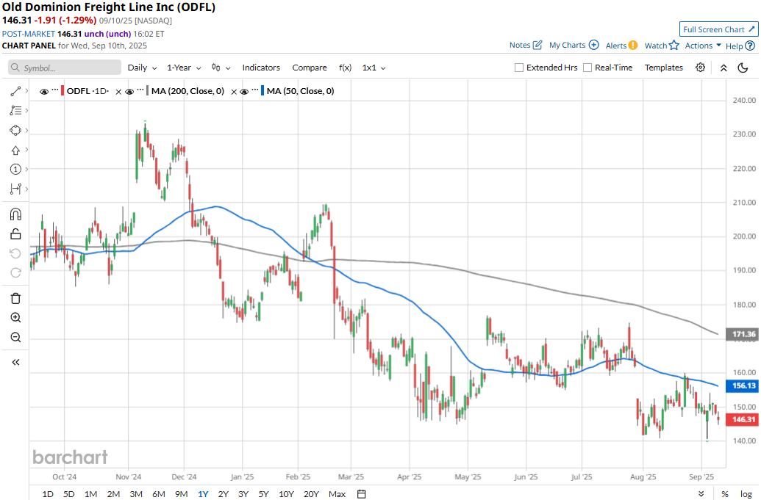Toggle the lock drawings icon

coord(15,234)
